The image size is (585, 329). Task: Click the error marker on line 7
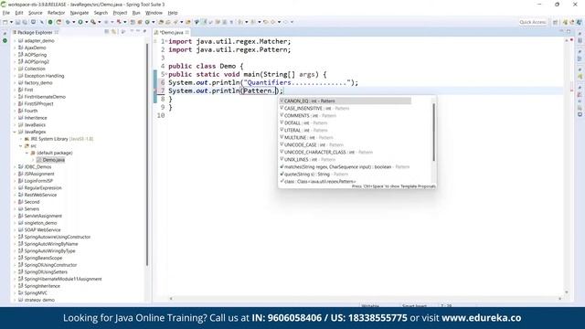coord(155,90)
